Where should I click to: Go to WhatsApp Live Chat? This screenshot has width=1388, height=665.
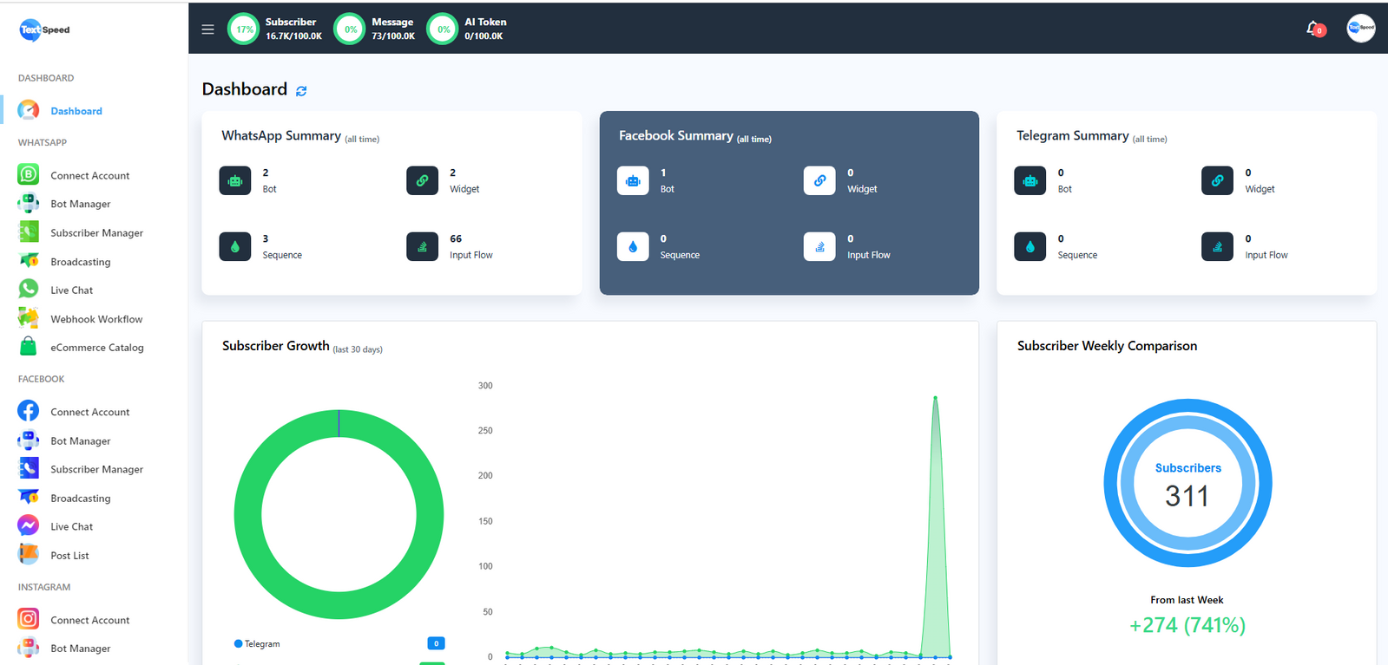click(71, 290)
